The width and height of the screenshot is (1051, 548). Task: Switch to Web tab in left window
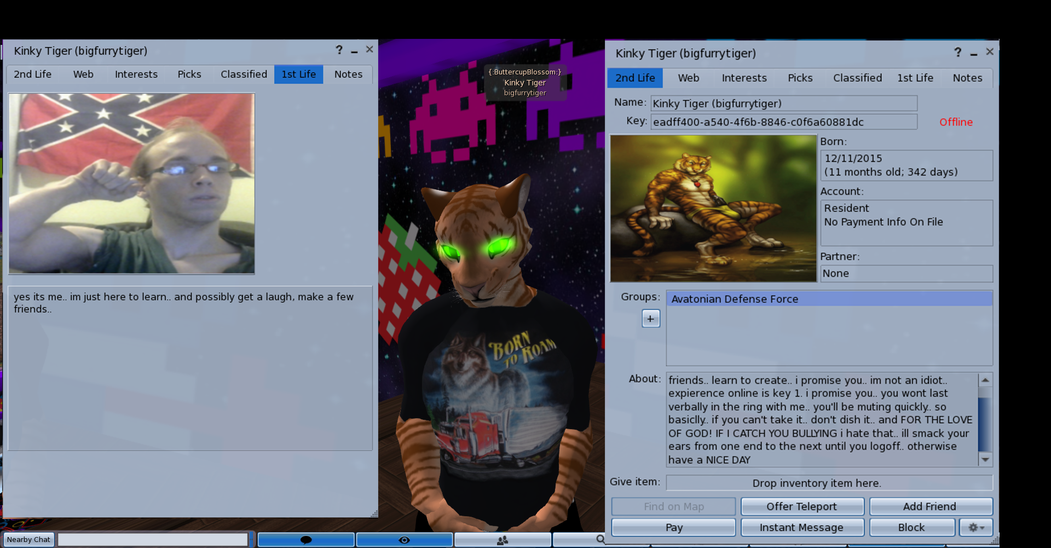coord(83,74)
